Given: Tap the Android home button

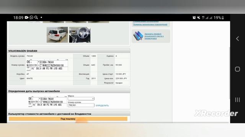Looking at the screenshot, I should point(237,69).
